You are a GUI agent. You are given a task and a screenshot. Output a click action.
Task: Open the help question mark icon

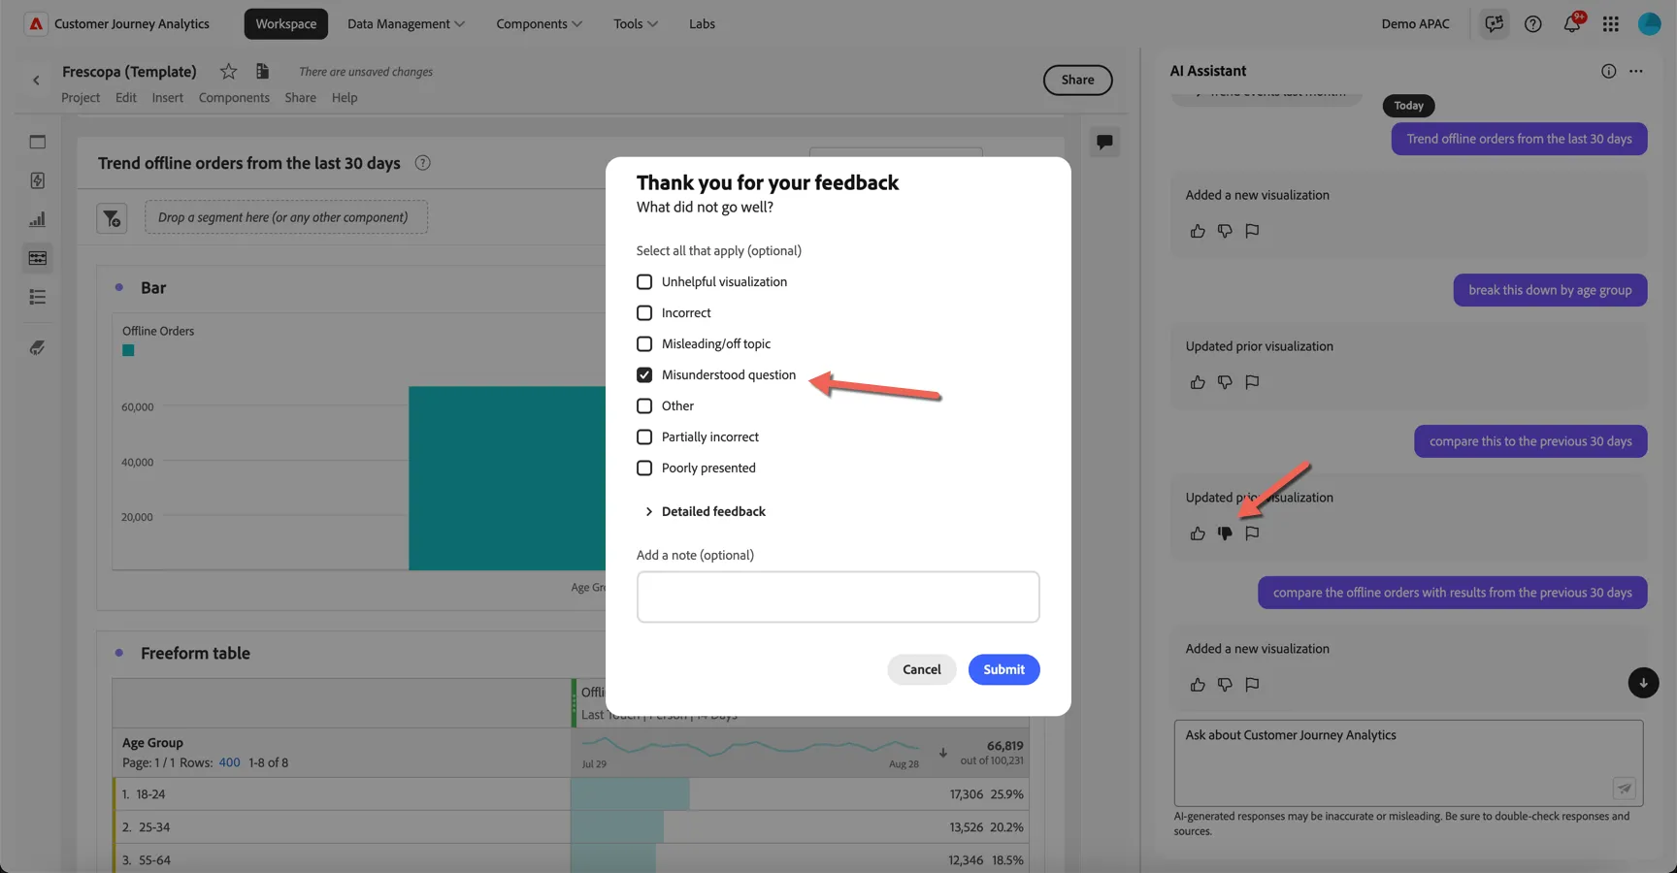point(1532,23)
